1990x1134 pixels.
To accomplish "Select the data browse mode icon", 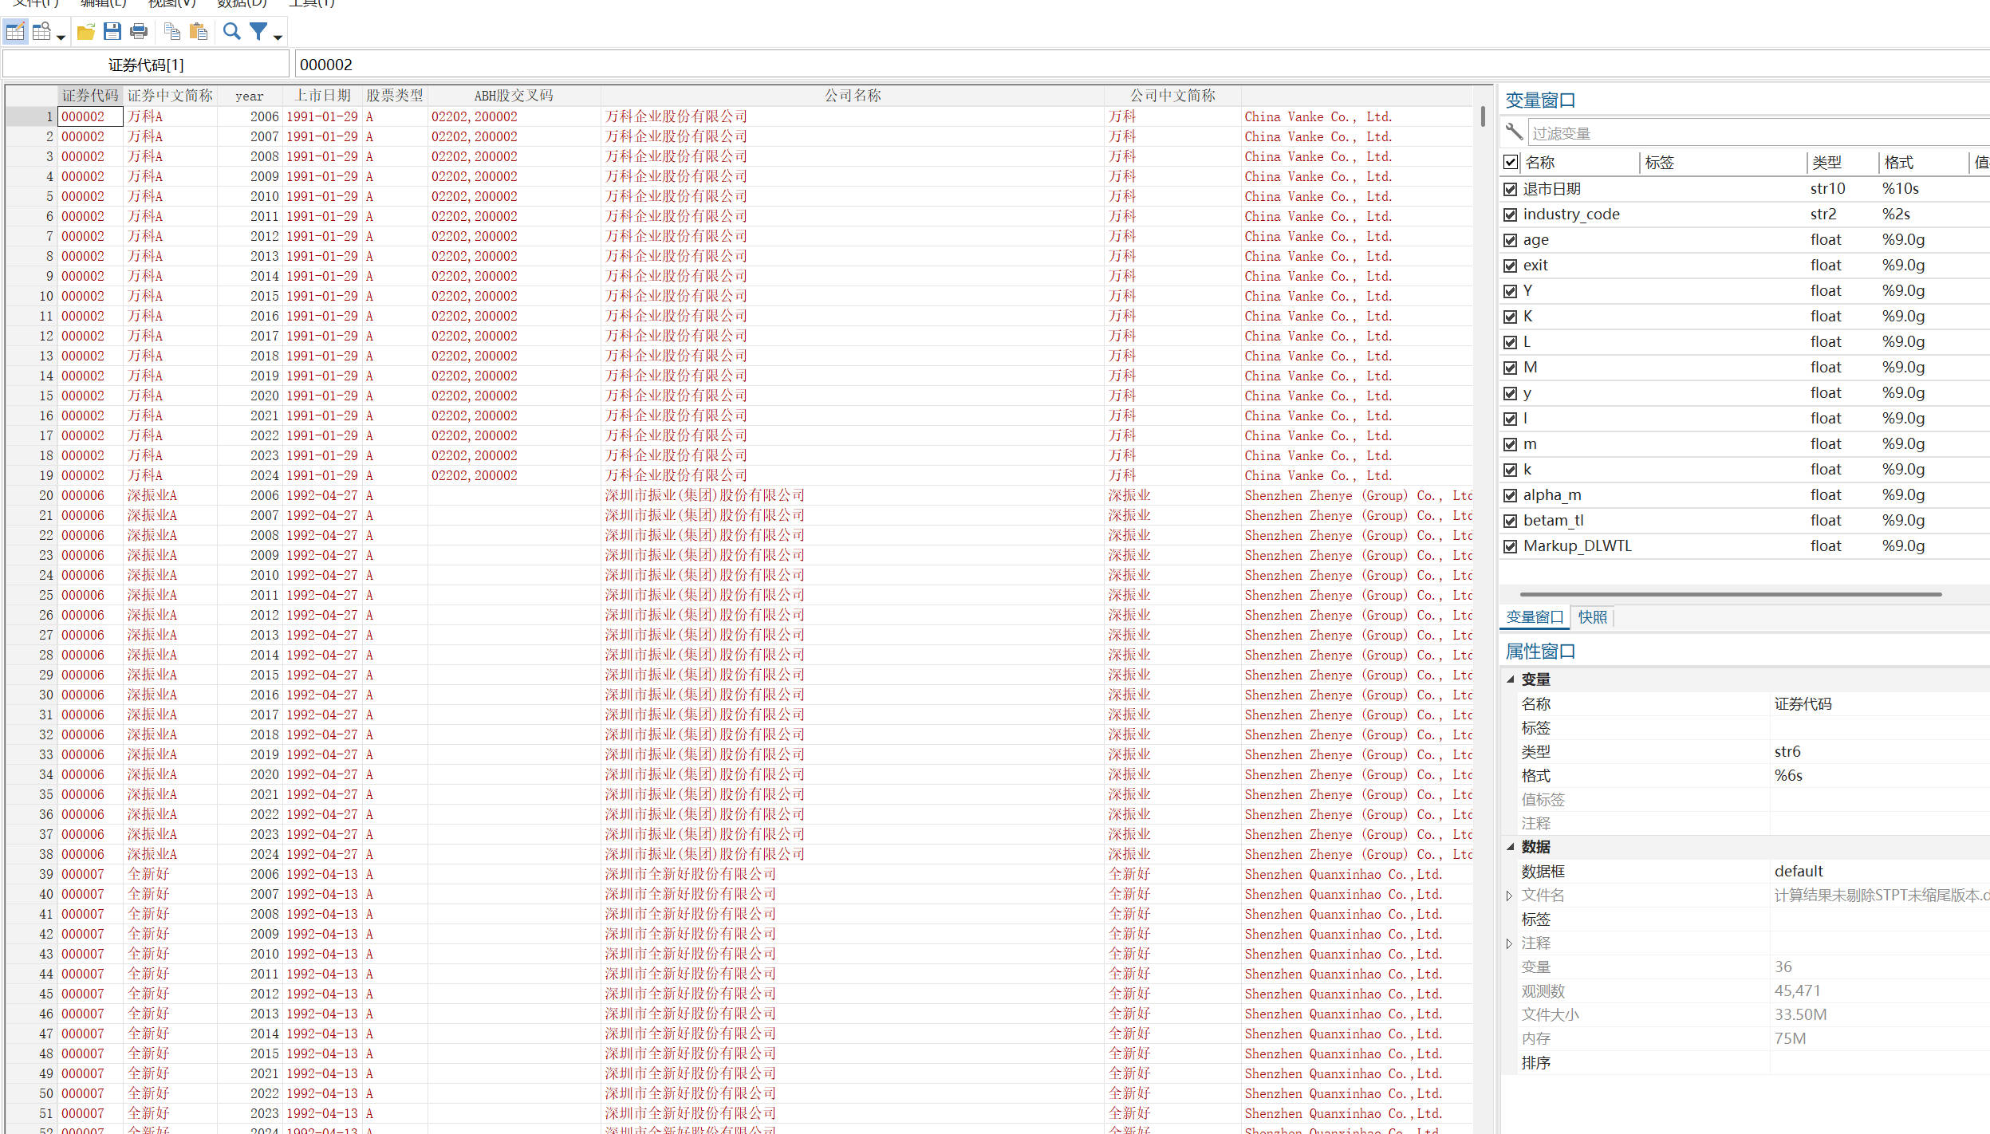I will 42,32.
